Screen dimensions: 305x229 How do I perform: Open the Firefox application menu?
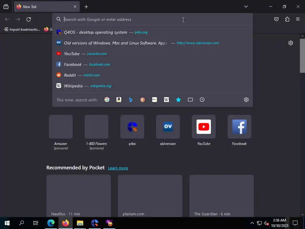[x=298, y=19]
